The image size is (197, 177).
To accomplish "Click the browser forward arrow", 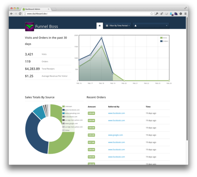I will click(16, 14).
